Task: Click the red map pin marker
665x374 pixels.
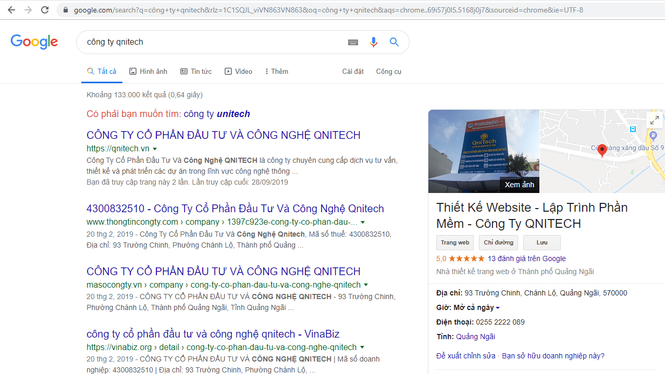Action: click(x=602, y=150)
